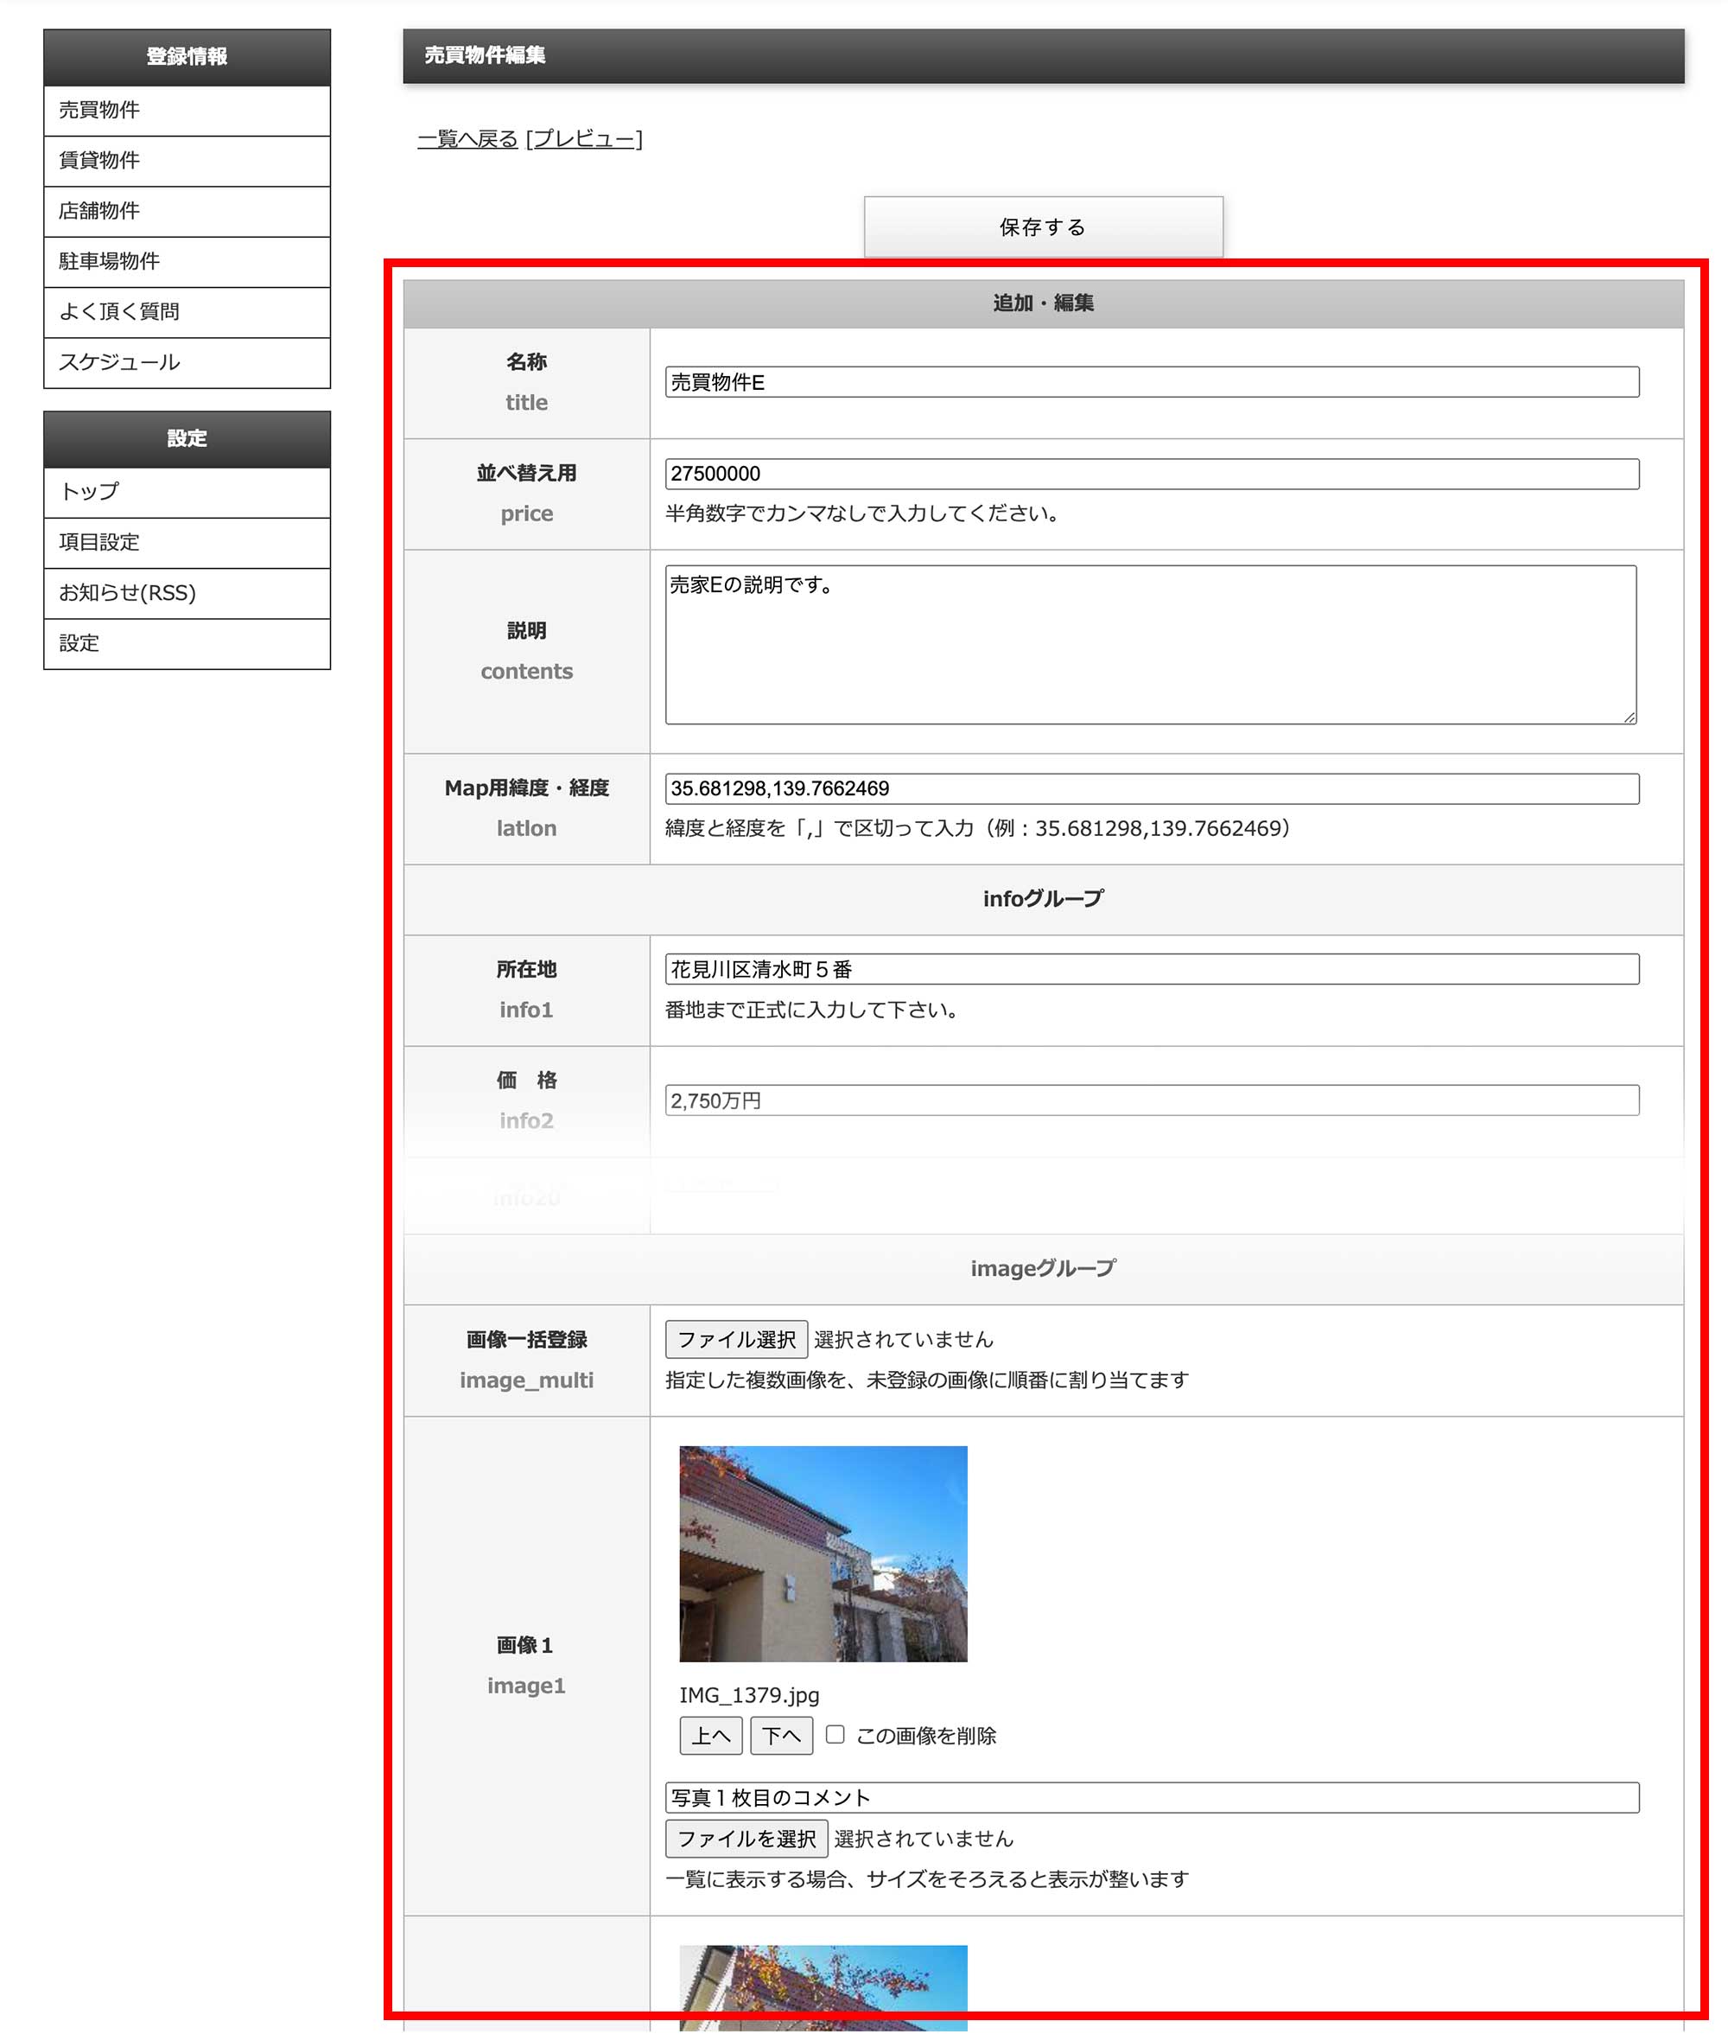Open 店舗物件 in the sidebar
Viewport: 1728px width, 2034px height.
(186, 212)
